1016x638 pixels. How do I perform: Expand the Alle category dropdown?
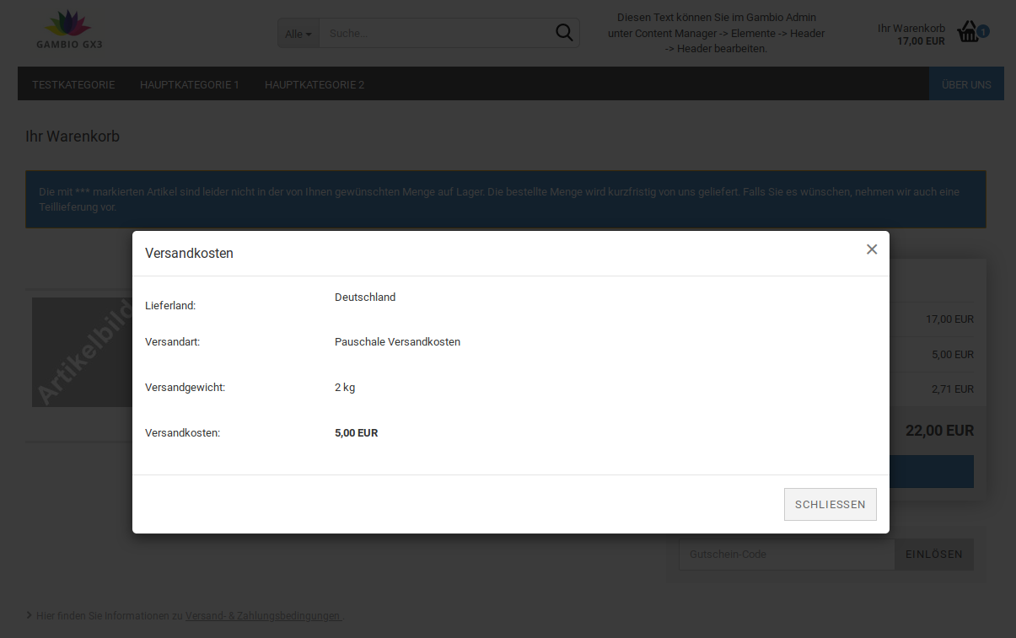(x=298, y=34)
